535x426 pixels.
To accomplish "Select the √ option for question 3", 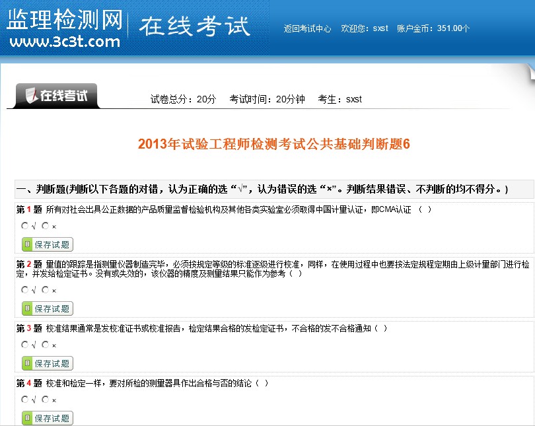I will [x=25, y=345].
